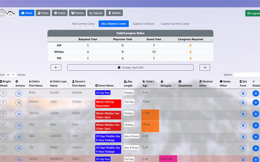Image resolution: width=260 pixels, height=162 pixels.
Task: Sort by Notes Other column
Action: coord(227,83)
